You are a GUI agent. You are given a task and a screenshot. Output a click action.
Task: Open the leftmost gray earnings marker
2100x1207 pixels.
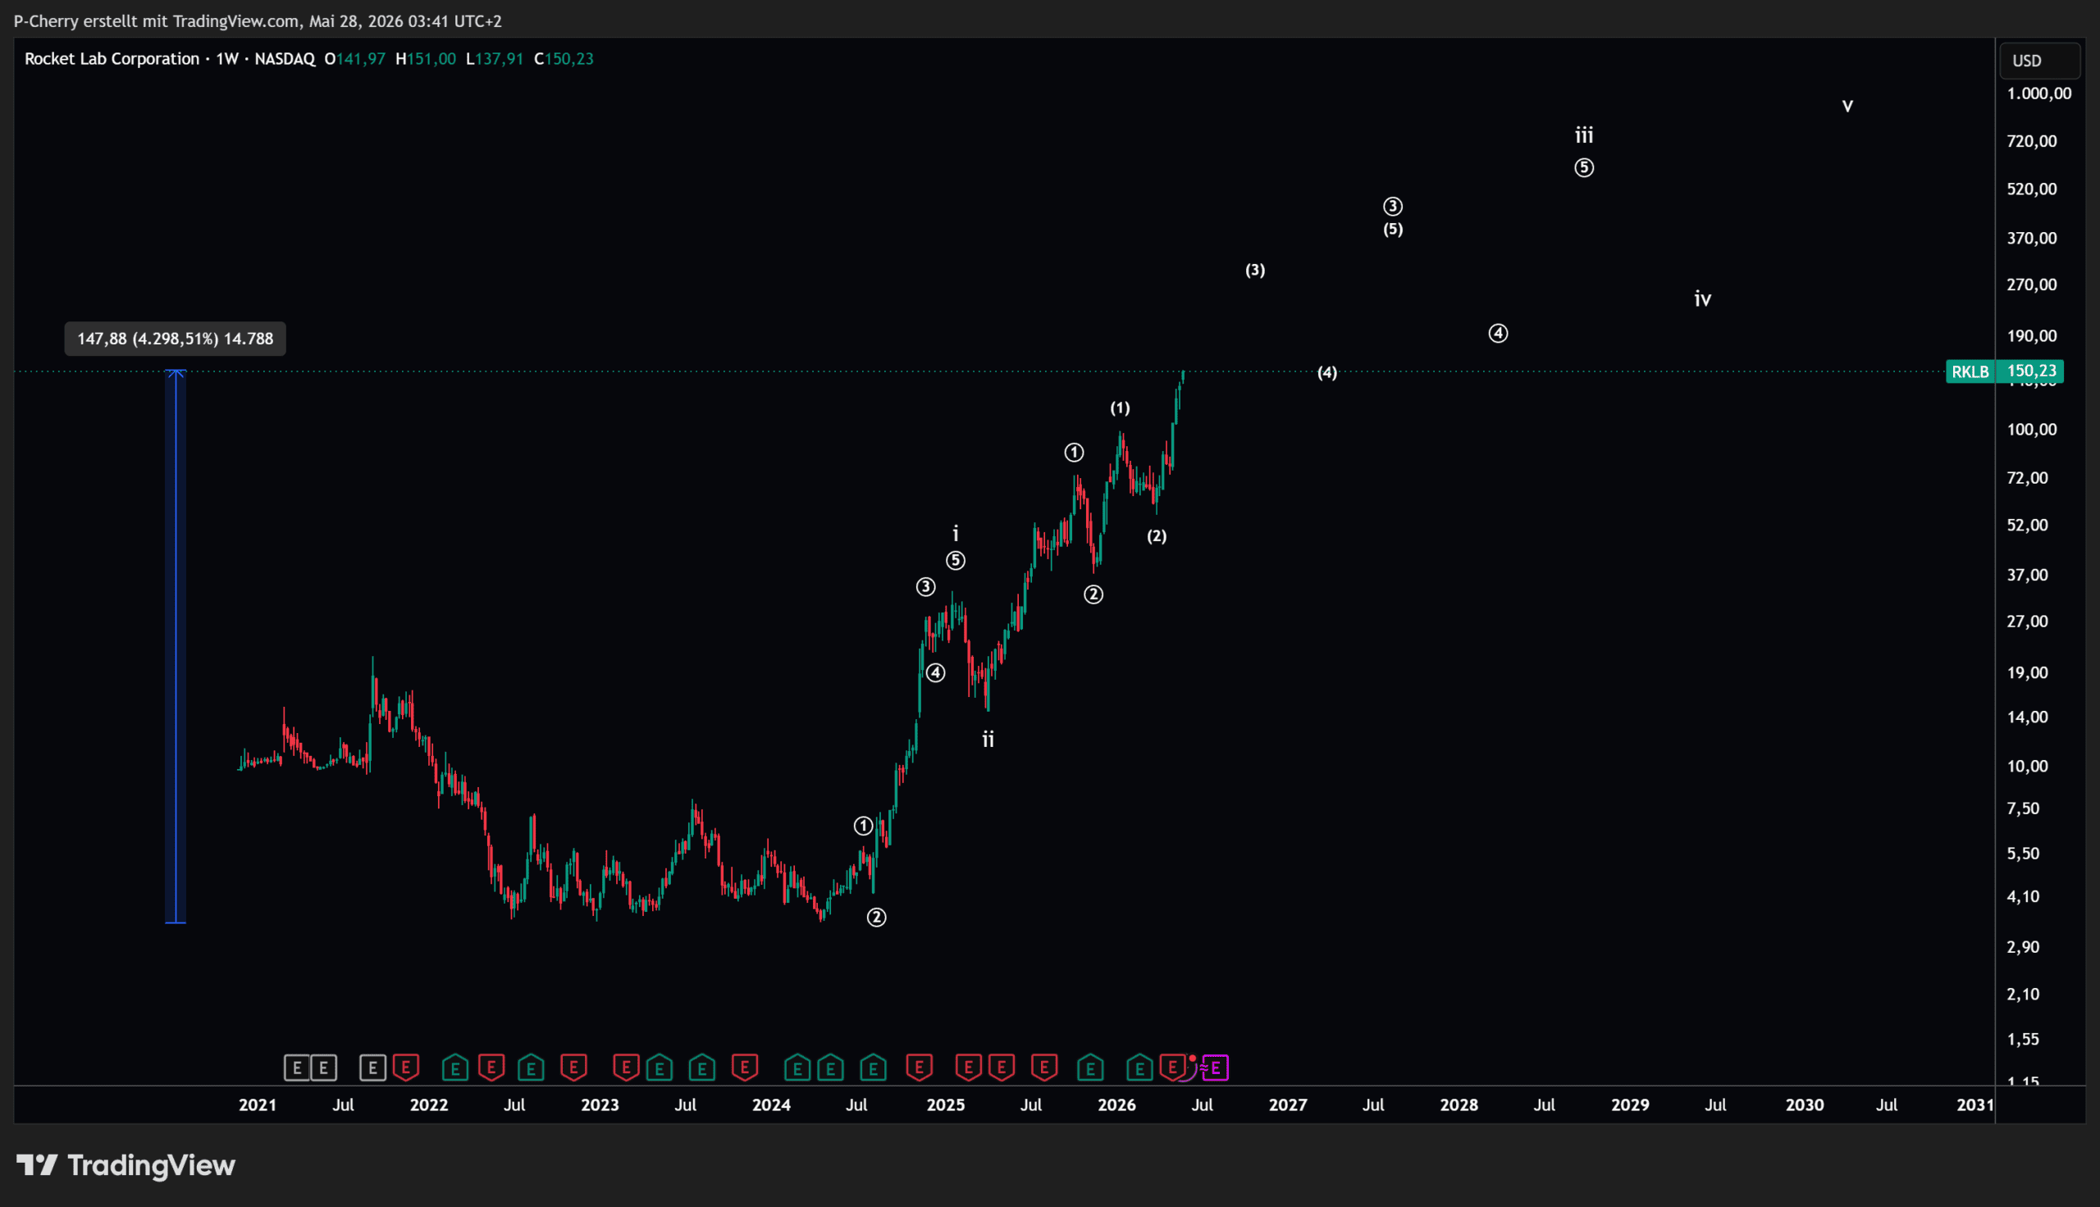tap(298, 1068)
